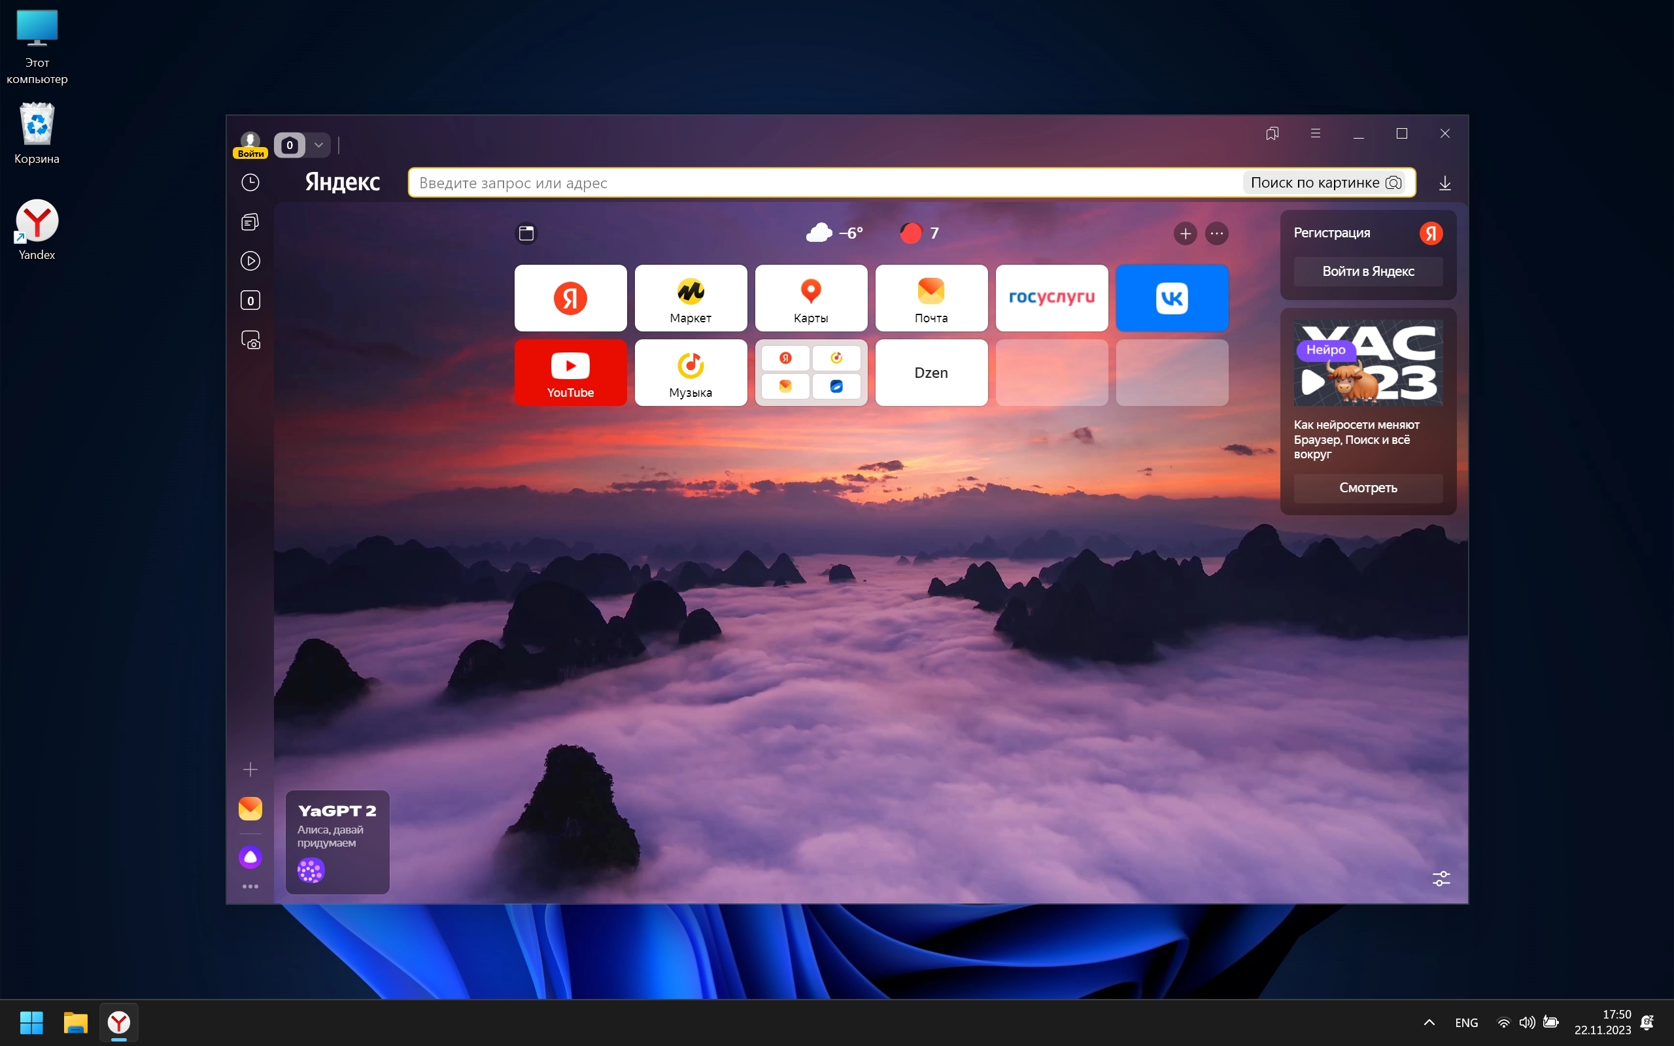The width and height of the screenshot is (1674, 1046).
Task: Open tableau more options ellipsis button
Action: 1217,234
